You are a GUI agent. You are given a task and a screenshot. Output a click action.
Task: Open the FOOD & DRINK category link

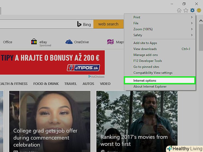click(x=46, y=84)
